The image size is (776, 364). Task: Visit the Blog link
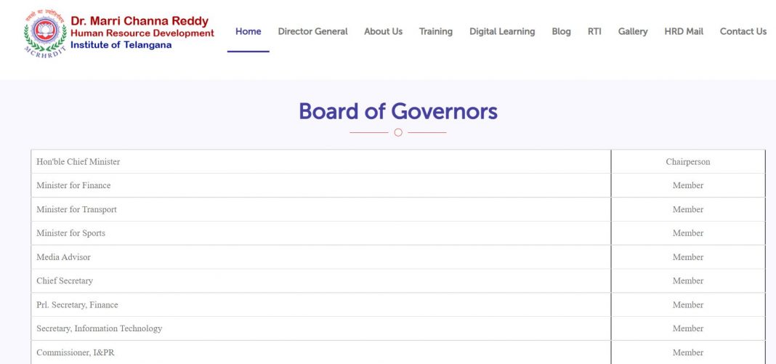[x=561, y=31]
